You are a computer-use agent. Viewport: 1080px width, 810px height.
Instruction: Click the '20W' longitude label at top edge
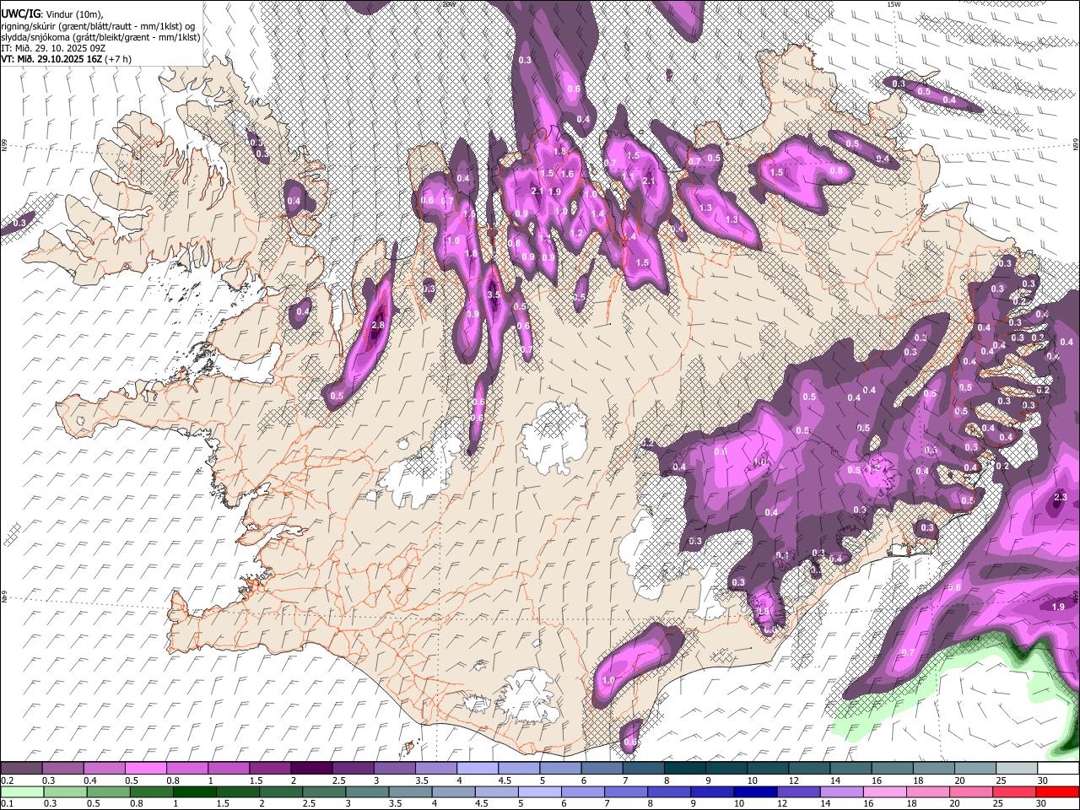tap(448, 4)
